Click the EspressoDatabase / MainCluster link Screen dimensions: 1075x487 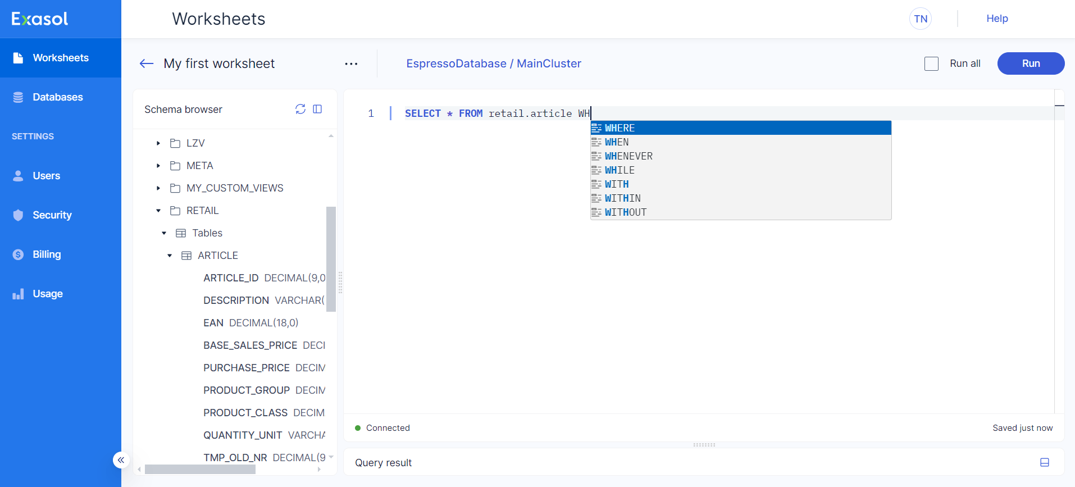click(x=494, y=63)
